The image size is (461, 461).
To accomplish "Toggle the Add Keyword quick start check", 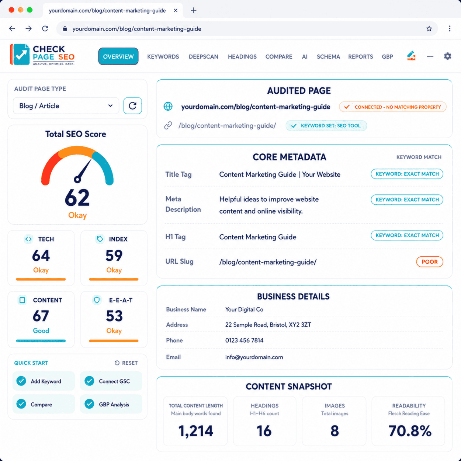I will click(21, 381).
